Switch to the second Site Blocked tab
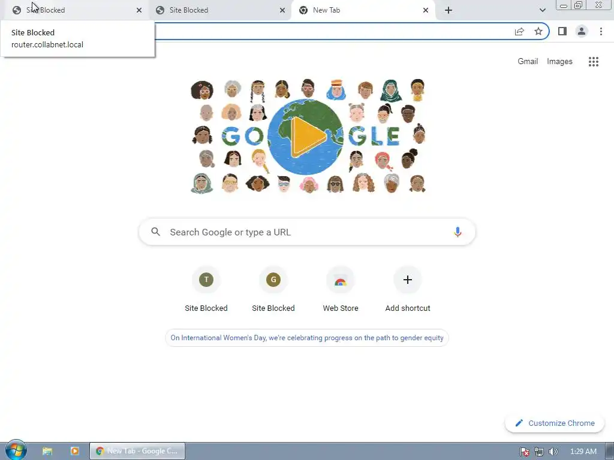The image size is (614, 460). (x=219, y=10)
